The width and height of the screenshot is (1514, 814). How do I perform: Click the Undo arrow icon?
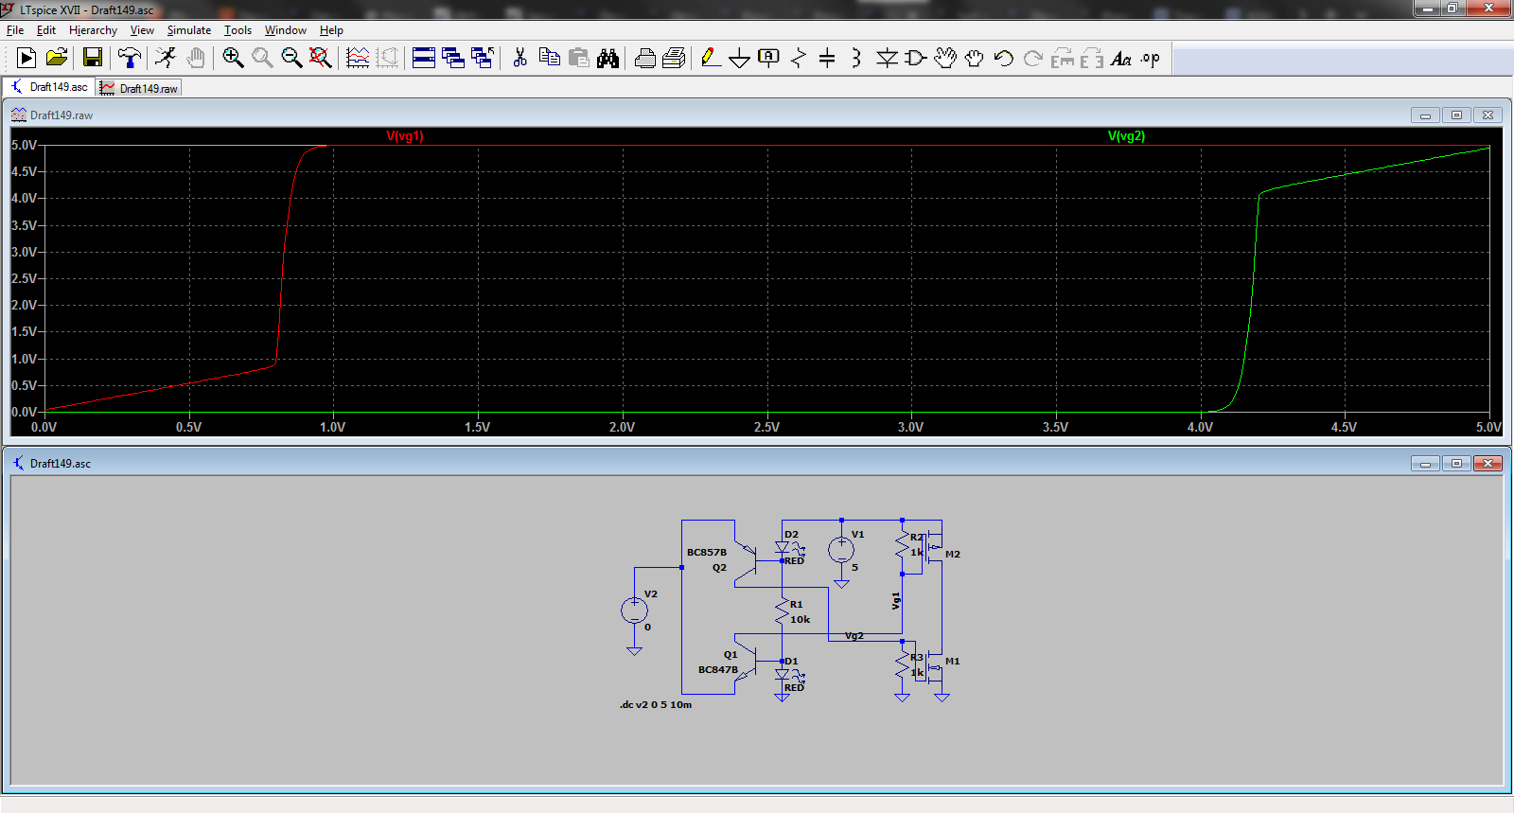tap(1004, 59)
